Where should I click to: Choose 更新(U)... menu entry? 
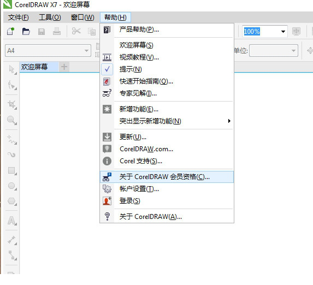(167, 137)
